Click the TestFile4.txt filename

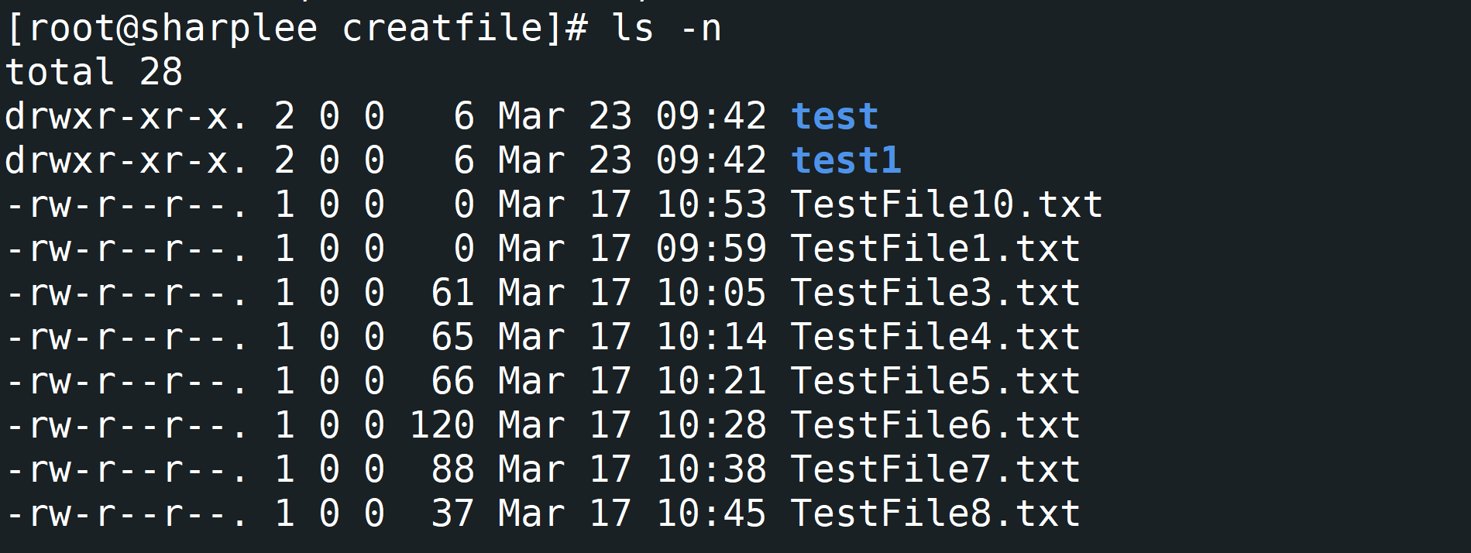(x=935, y=338)
